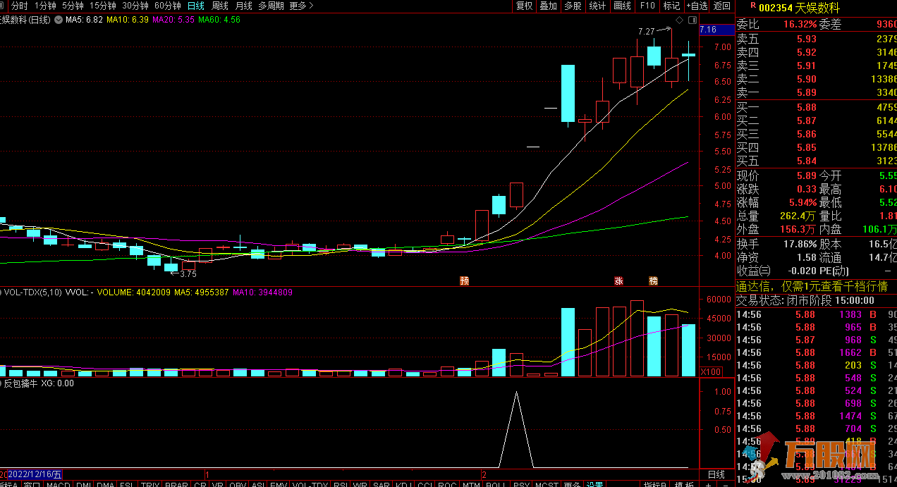This screenshot has height=487, width=897.
Task: Click the 返回 back button
Action: click(x=722, y=6)
